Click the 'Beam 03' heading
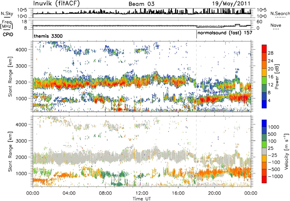Screen dimensions: 290x201 141,4
